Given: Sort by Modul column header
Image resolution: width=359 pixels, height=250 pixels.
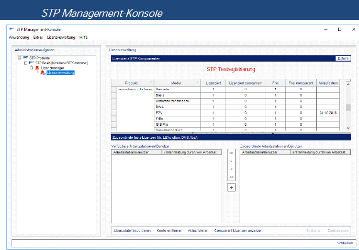Looking at the screenshot, I should [177, 83].
